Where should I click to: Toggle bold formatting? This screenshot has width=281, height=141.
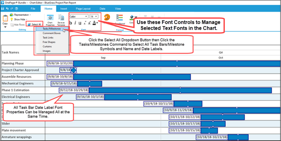tap(71, 23)
